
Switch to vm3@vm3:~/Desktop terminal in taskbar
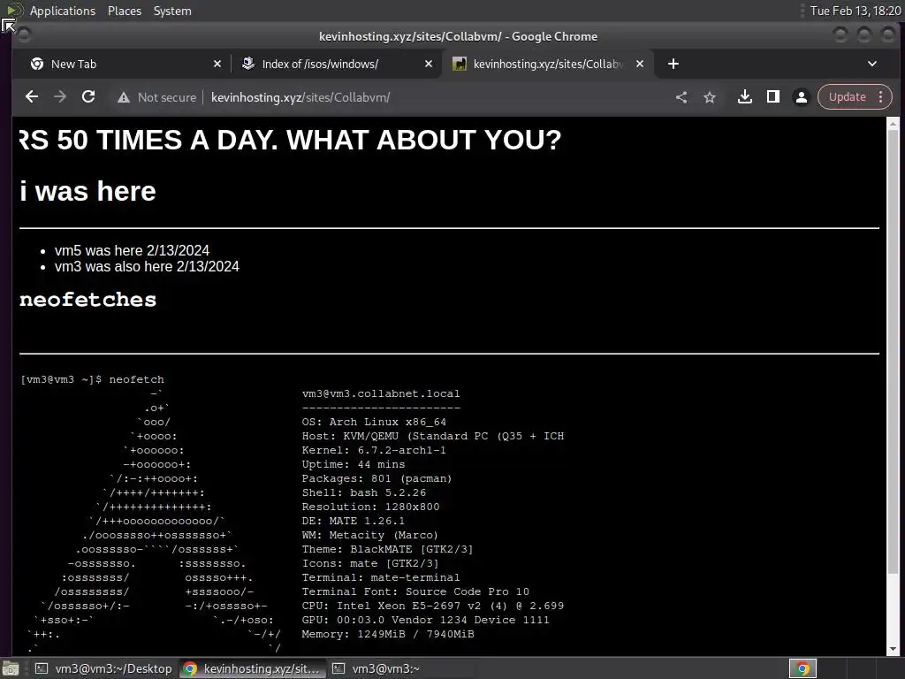click(x=103, y=668)
